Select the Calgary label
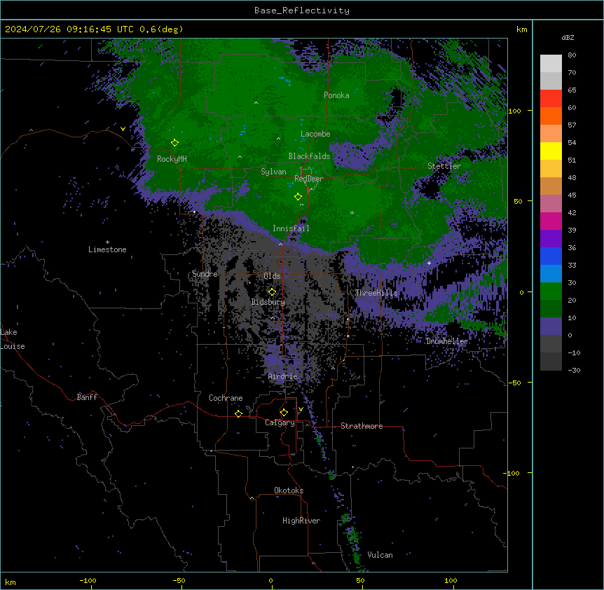 click(280, 423)
